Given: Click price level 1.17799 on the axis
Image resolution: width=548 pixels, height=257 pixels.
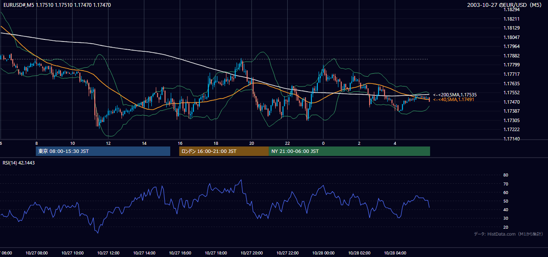Looking at the screenshot, I should point(511,65).
